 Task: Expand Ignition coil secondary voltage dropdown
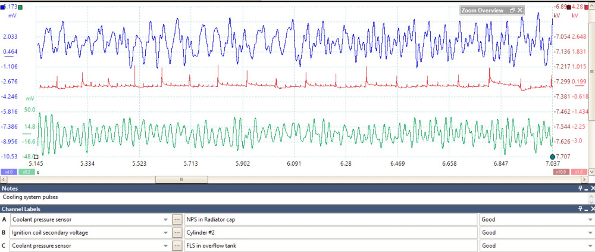pyautogui.click(x=165, y=232)
